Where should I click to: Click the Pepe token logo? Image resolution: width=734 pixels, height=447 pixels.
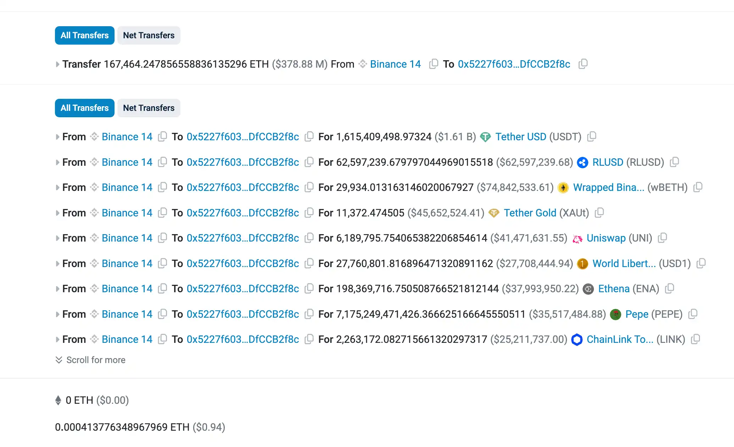coord(615,314)
